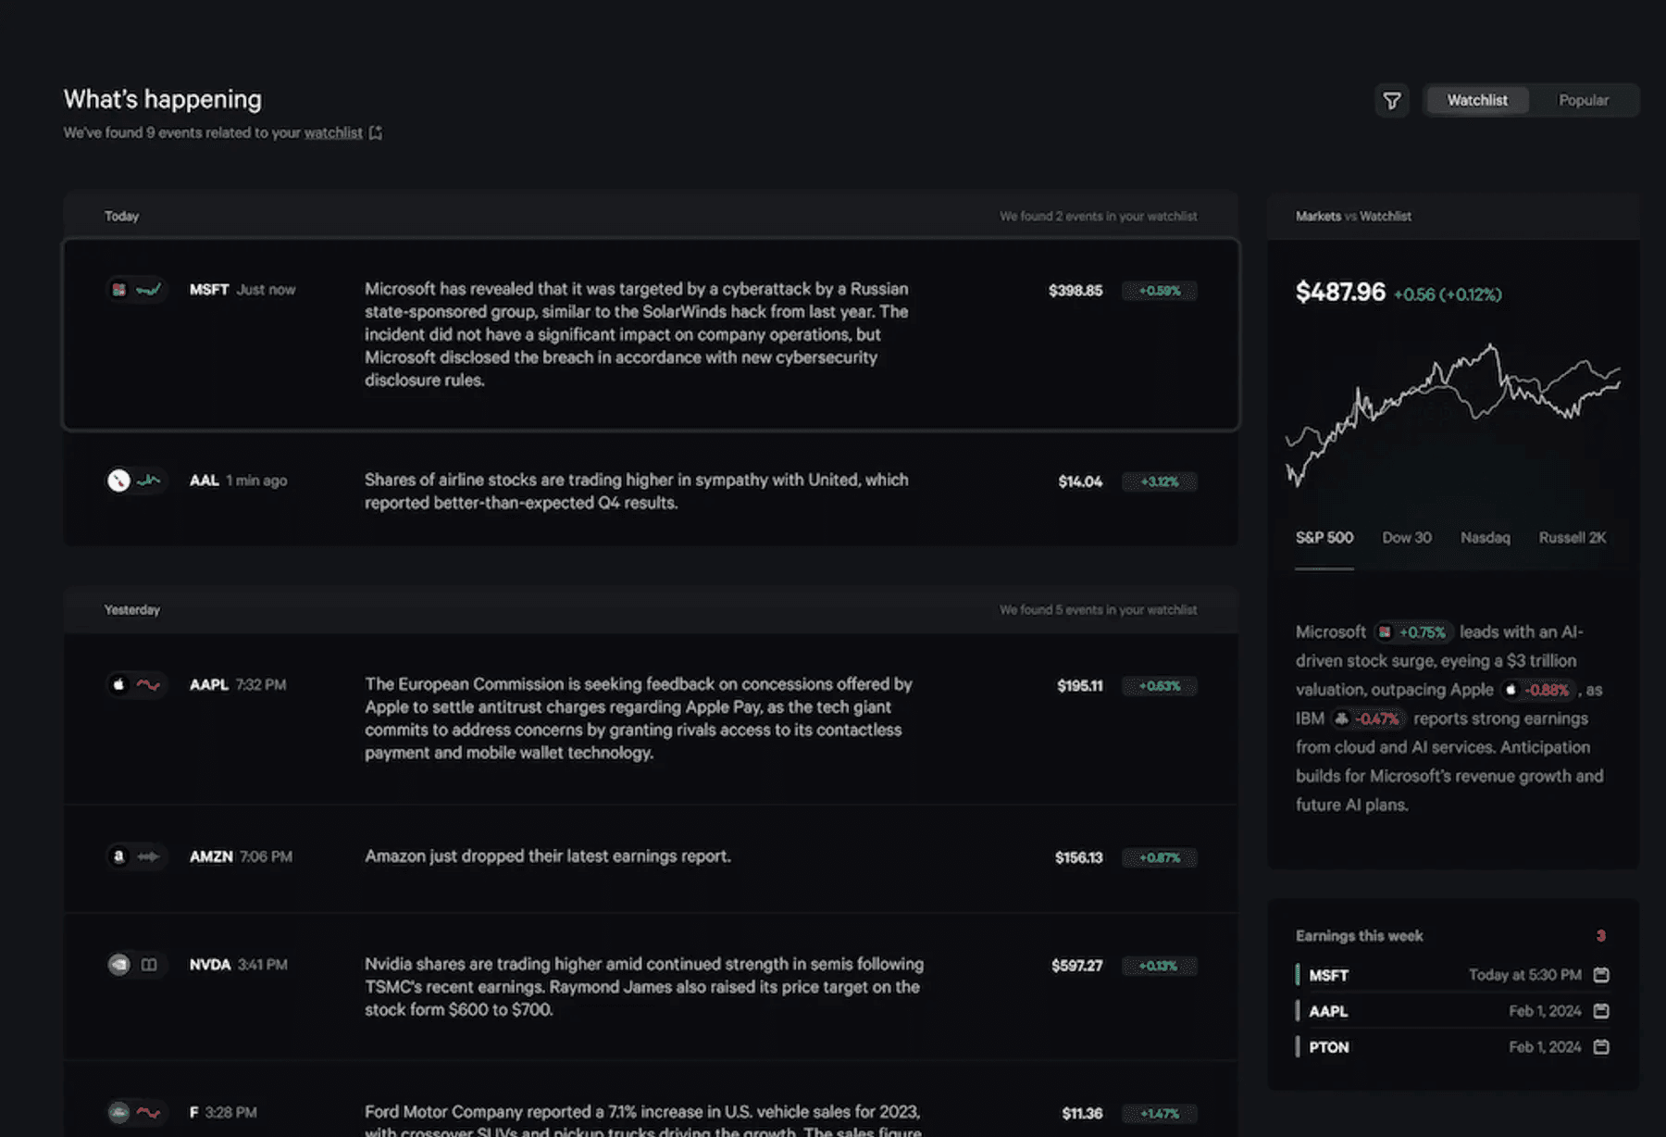The image size is (1666, 1137).
Task: Open your watchlist link under the heading
Action: [x=334, y=132]
